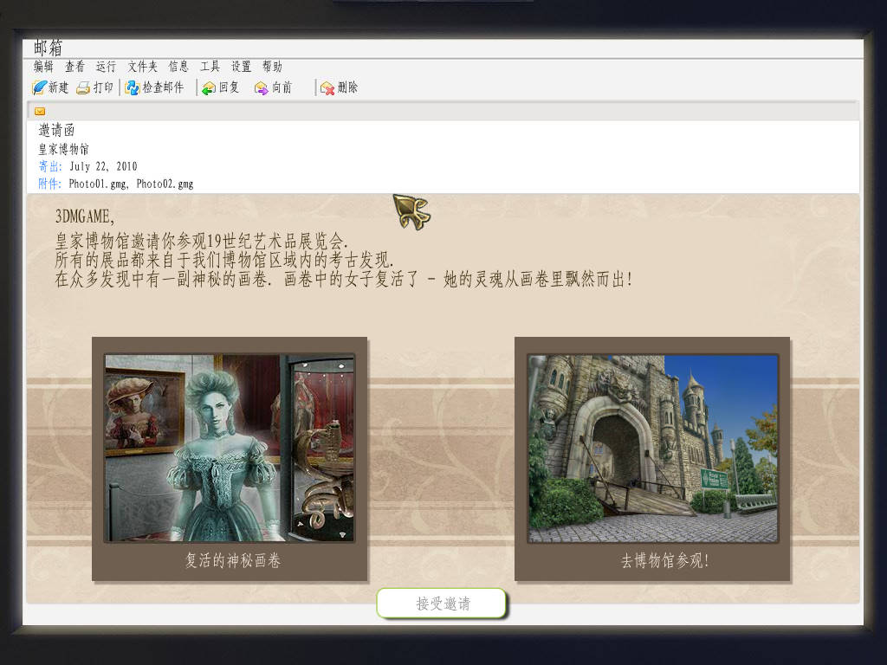Click the date July 22, 2010
The width and height of the screenshot is (887, 665).
pos(104,166)
